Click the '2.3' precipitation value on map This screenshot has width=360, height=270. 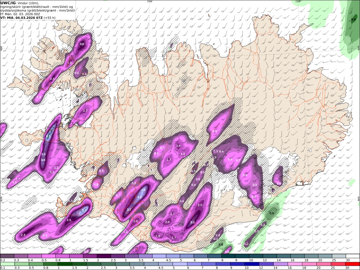pyautogui.click(x=23, y=235)
